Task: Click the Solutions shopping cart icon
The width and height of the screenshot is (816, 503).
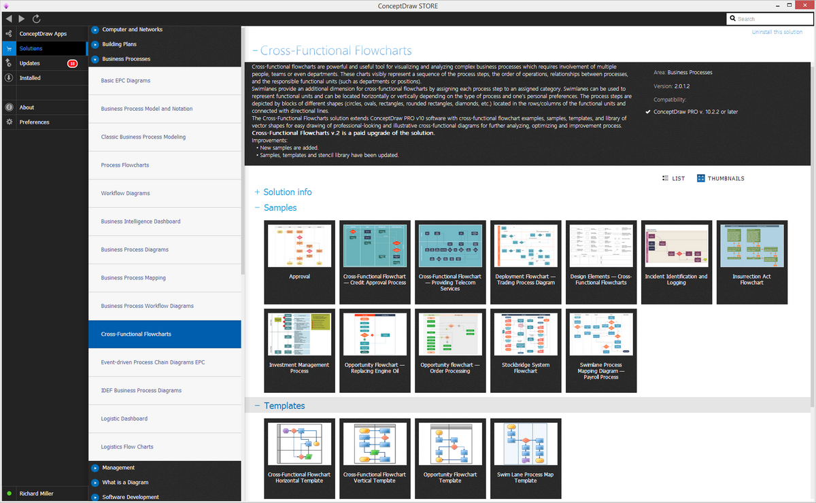Action: click(8, 49)
